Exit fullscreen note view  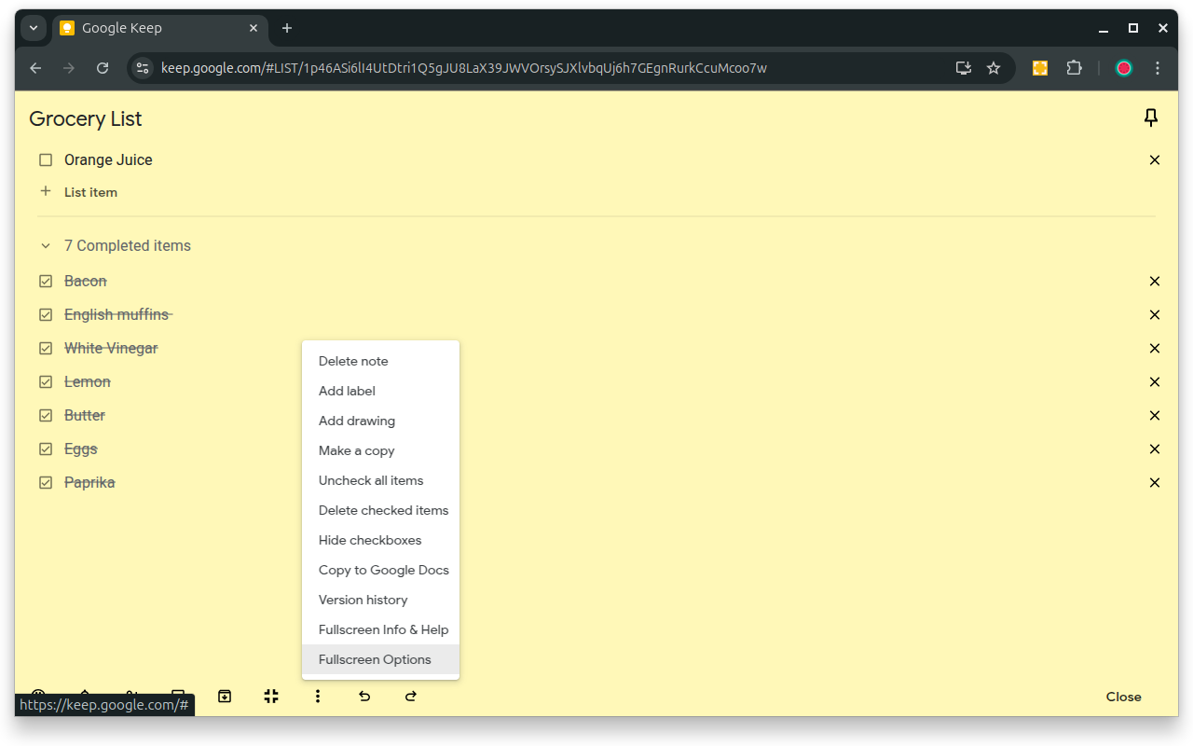point(271,696)
